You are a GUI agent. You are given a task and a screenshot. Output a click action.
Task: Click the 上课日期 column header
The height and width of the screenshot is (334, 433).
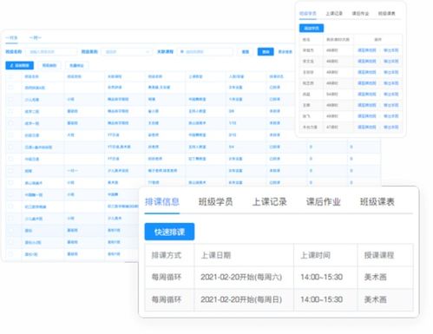216,255
